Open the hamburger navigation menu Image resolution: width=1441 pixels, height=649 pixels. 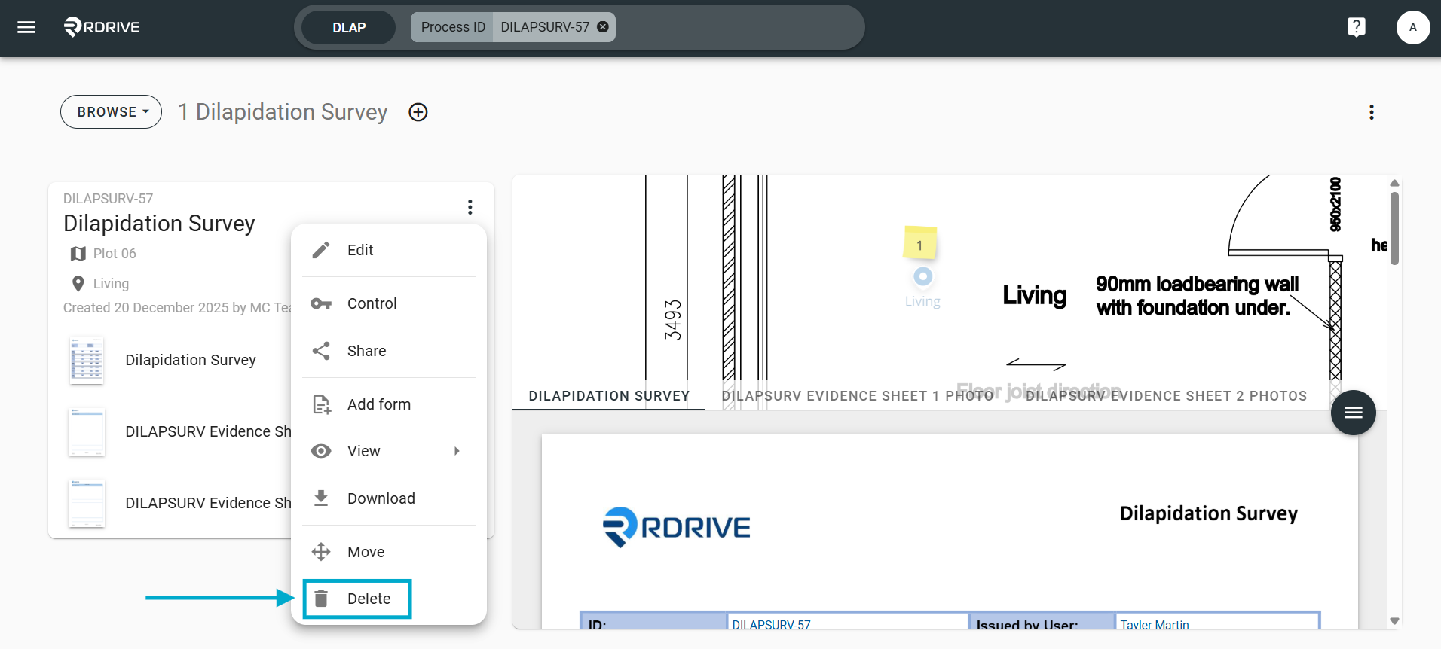click(26, 27)
